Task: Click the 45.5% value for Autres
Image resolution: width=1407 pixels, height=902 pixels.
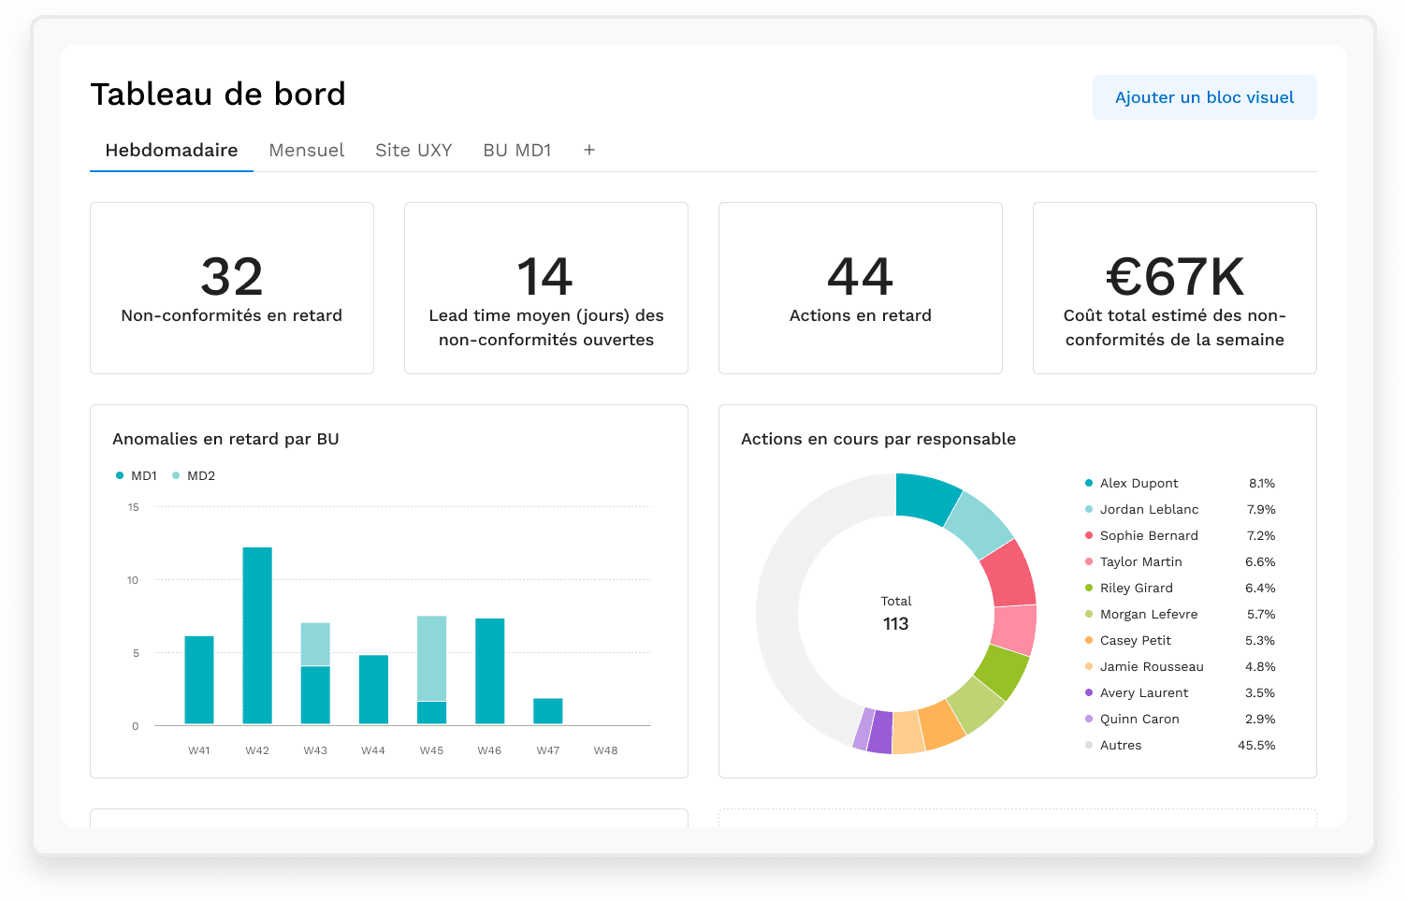Action: pyautogui.click(x=1256, y=745)
